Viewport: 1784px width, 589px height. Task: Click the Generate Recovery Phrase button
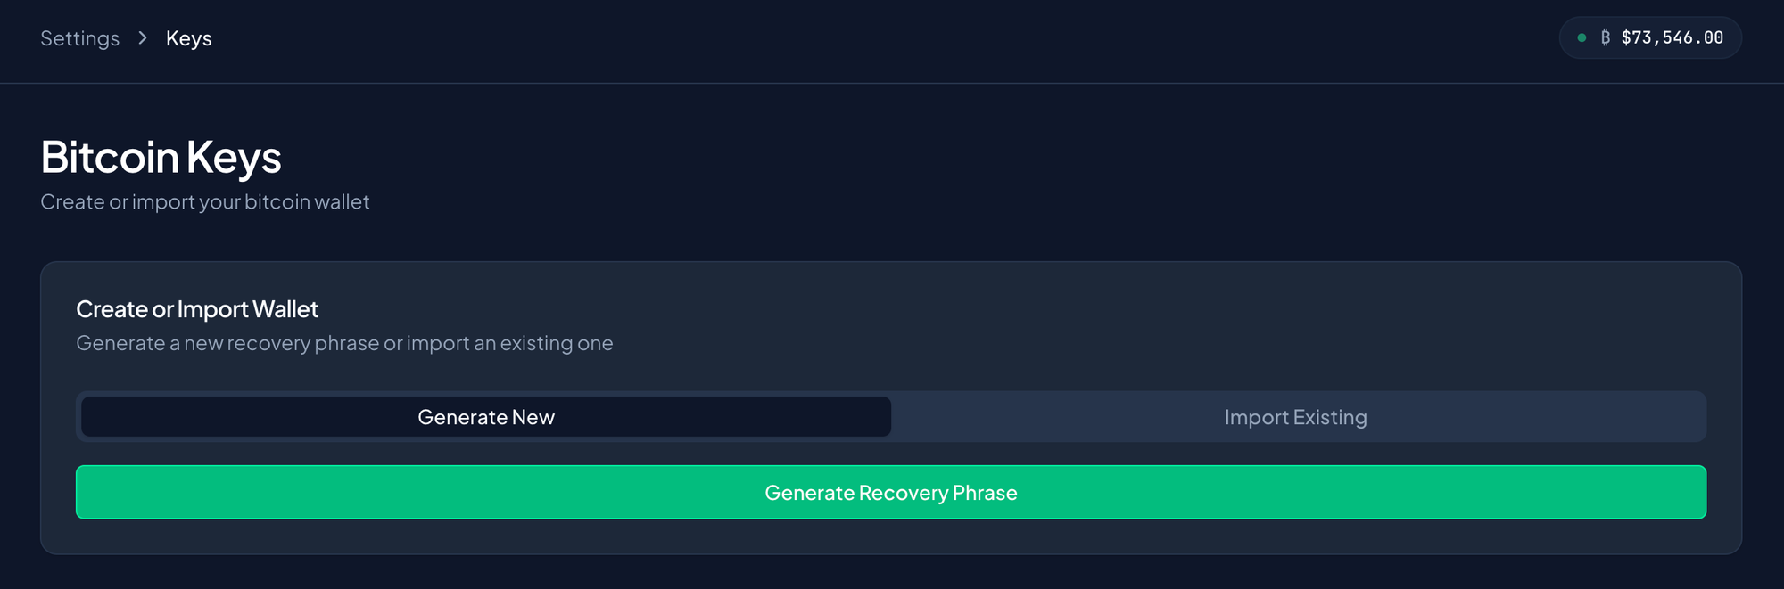pyautogui.click(x=891, y=492)
